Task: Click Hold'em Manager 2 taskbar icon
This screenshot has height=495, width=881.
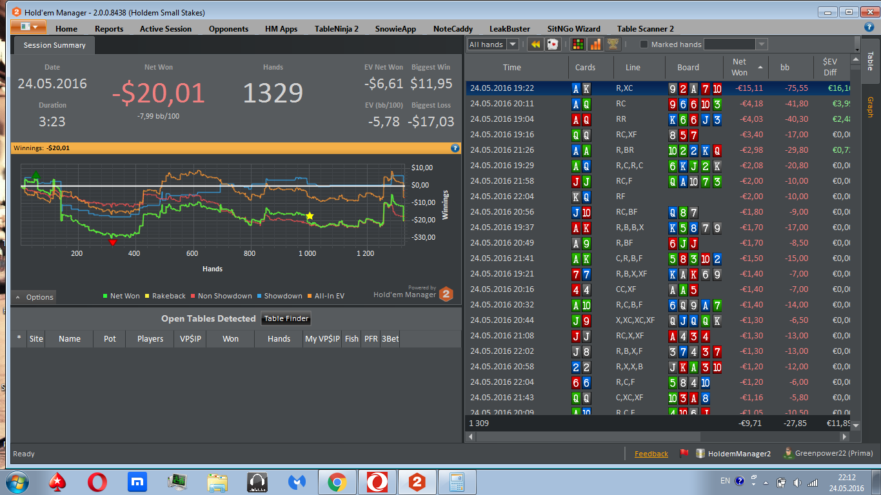Action: tap(417, 481)
